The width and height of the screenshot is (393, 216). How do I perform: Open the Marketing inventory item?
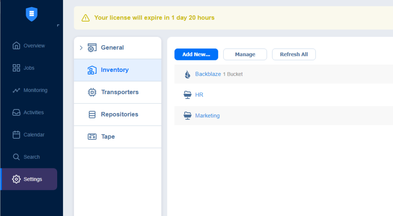[x=207, y=116]
